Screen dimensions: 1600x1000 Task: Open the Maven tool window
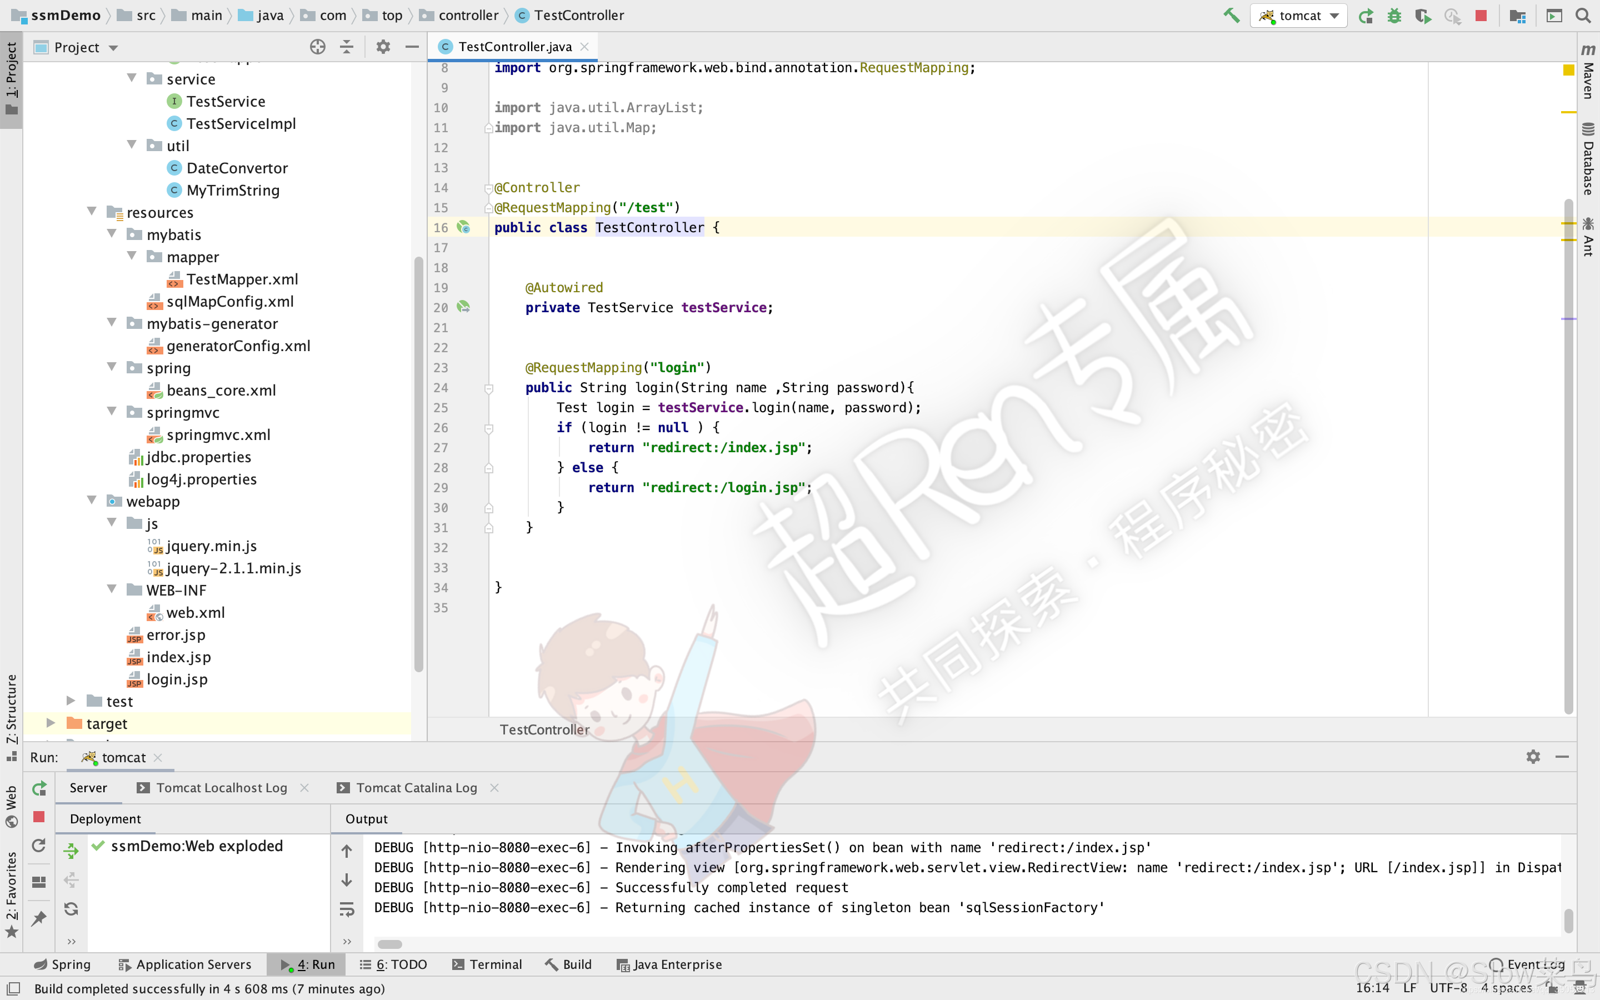(x=1588, y=72)
